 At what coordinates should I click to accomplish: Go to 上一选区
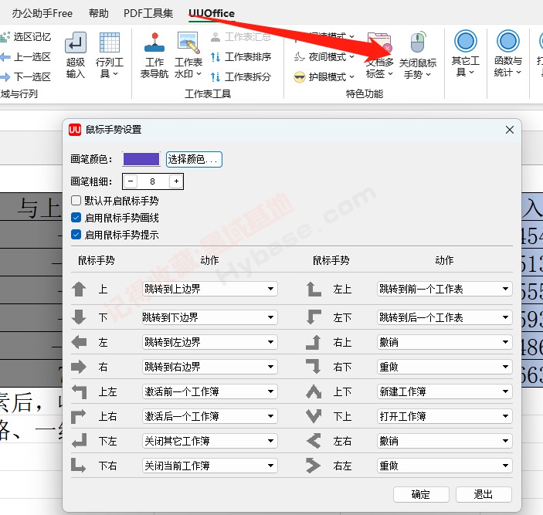click(x=25, y=57)
